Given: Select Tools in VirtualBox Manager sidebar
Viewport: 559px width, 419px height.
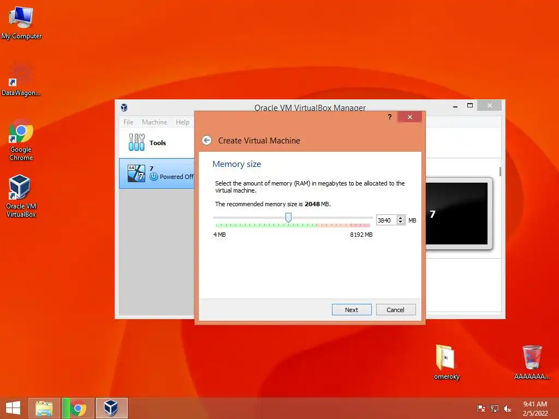Looking at the screenshot, I should pyautogui.click(x=157, y=142).
